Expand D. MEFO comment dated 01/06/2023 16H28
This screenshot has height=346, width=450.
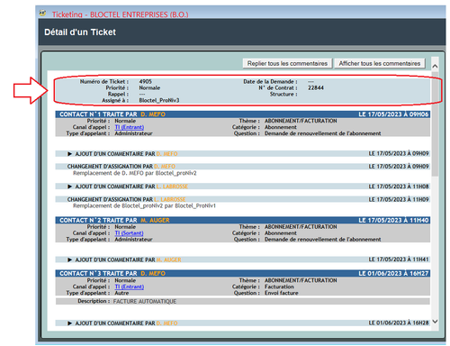[69, 323]
